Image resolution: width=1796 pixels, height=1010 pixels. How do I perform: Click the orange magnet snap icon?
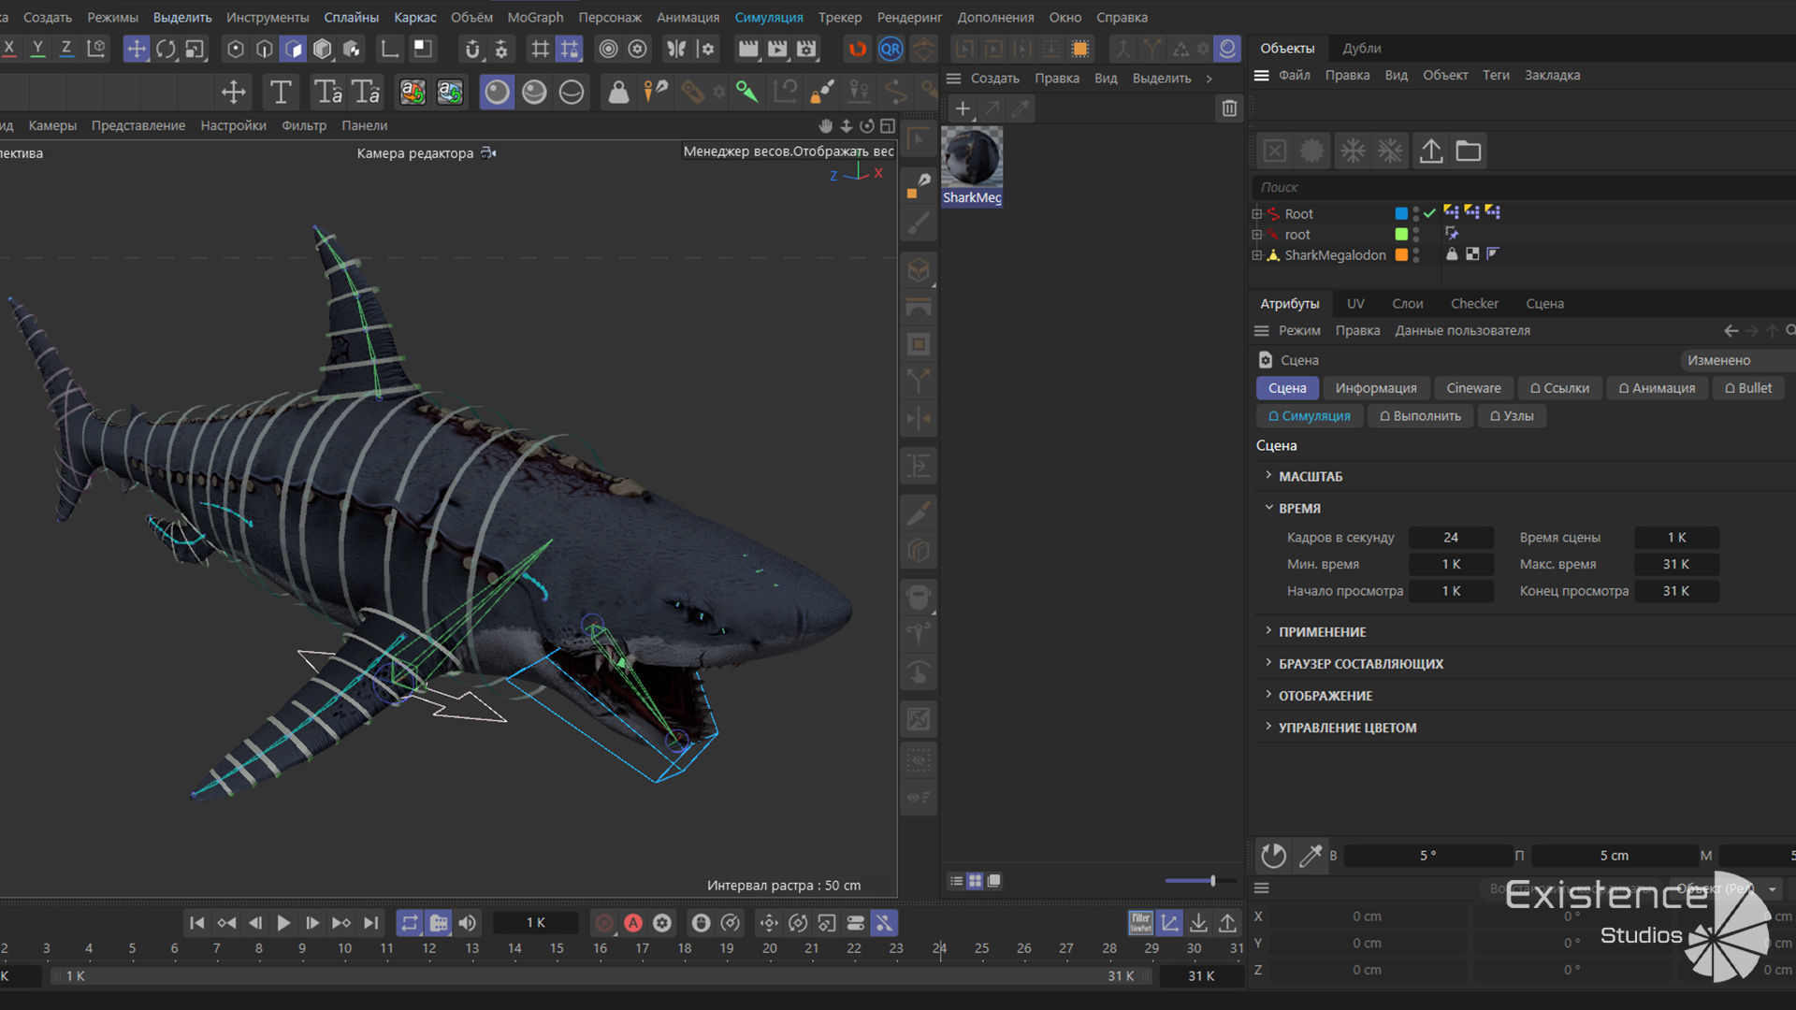pyautogui.click(x=857, y=49)
